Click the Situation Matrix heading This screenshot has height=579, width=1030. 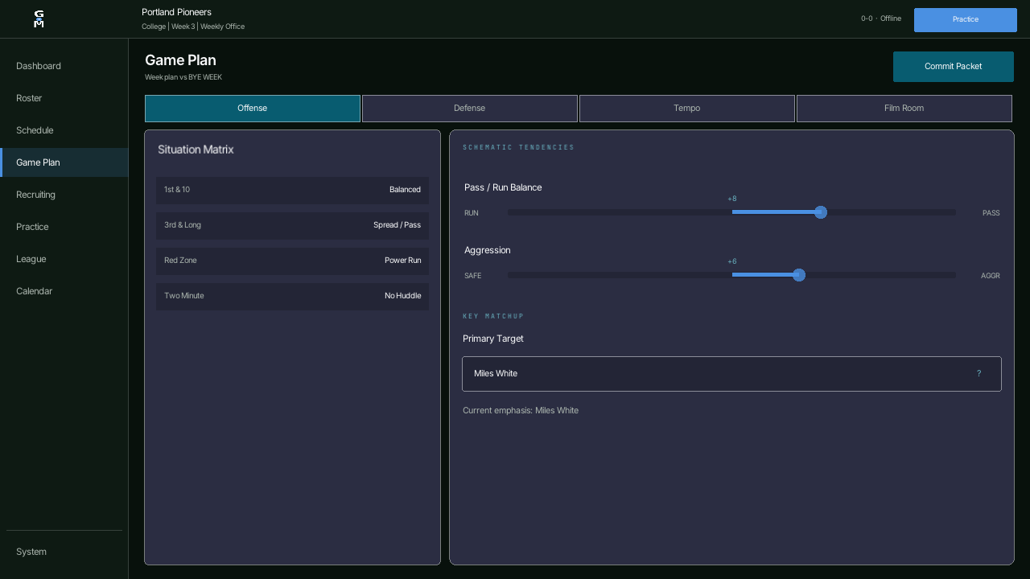point(196,150)
